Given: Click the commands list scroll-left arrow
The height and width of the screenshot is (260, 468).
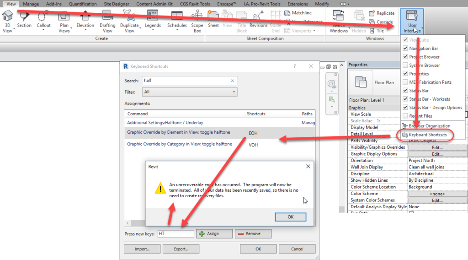Looking at the screenshot, I should tap(128, 223).
